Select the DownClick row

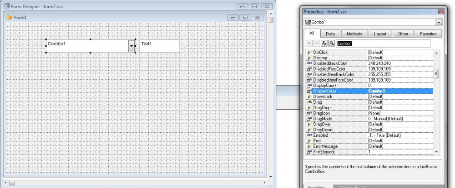tap(369, 96)
